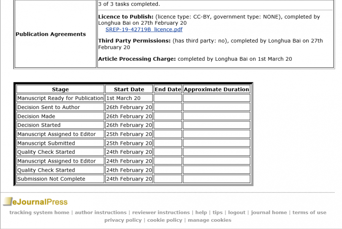
Task: Open the privacy policy link
Action: point(123,220)
